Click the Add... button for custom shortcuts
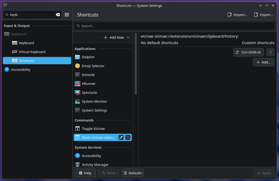Image resolution: width=279 pixels, height=181 pixels. 263,62
